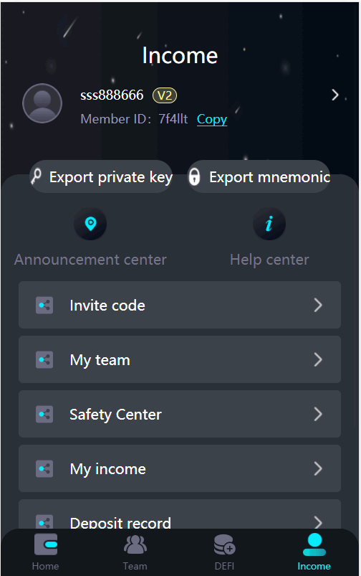
Task: Click the share icon beside My income
Action: tap(44, 468)
